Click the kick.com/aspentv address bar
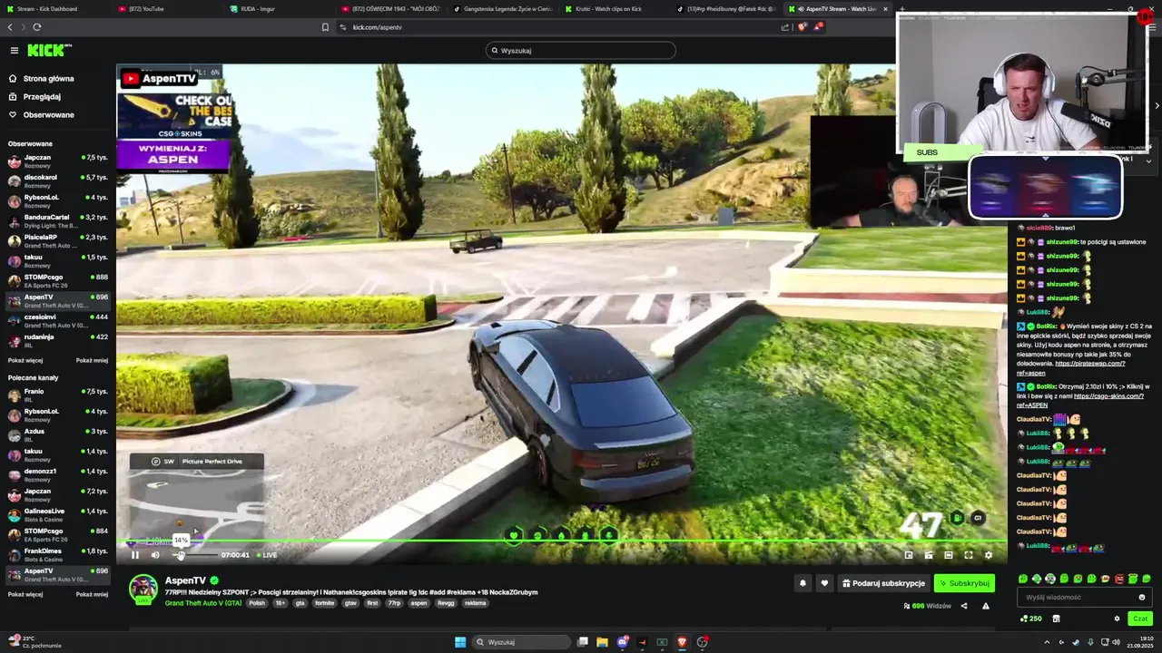This screenshot has height=653, width=1162. (563, 27)
